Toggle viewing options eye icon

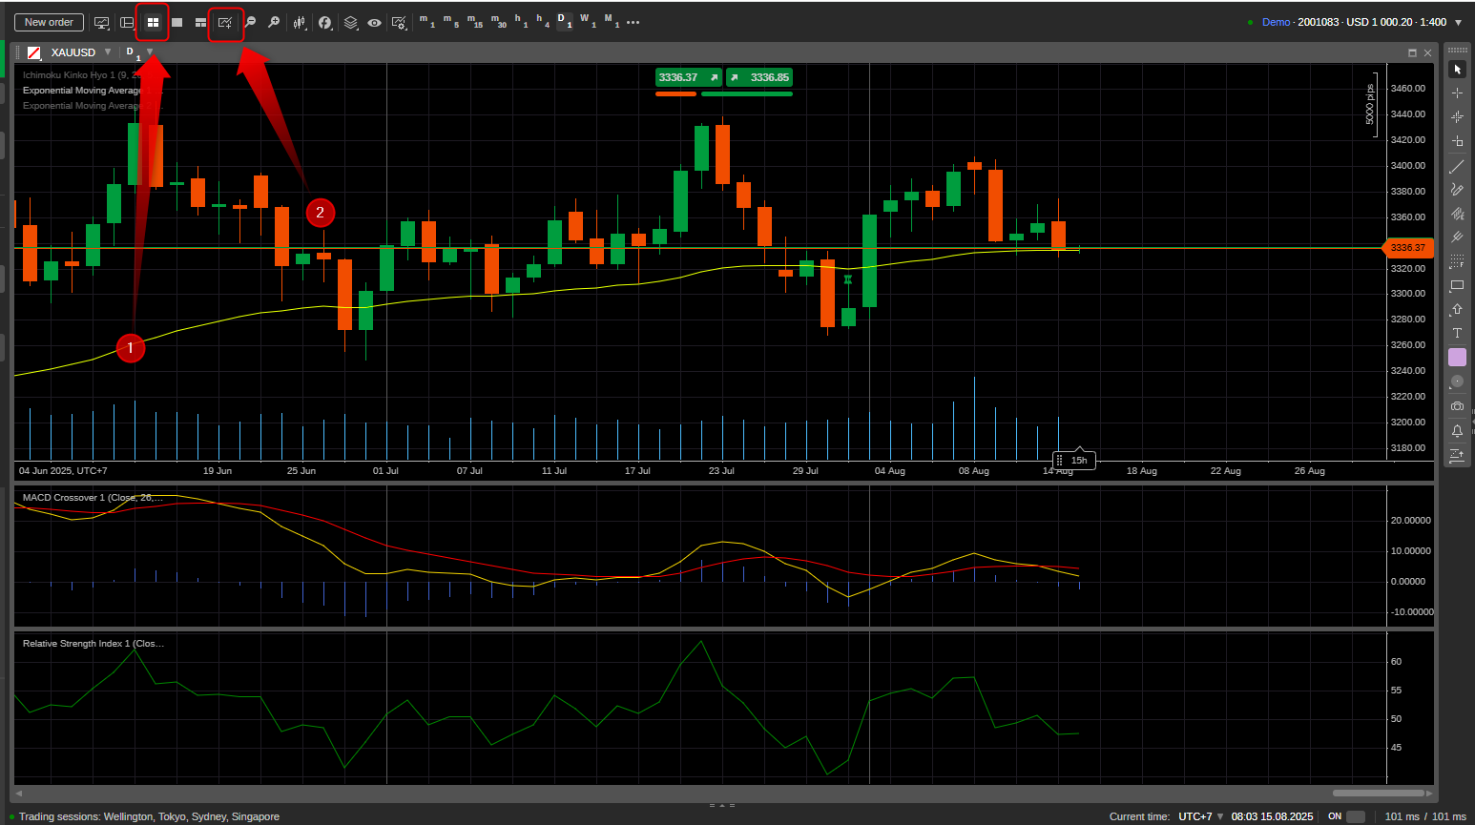coord(374,22)
